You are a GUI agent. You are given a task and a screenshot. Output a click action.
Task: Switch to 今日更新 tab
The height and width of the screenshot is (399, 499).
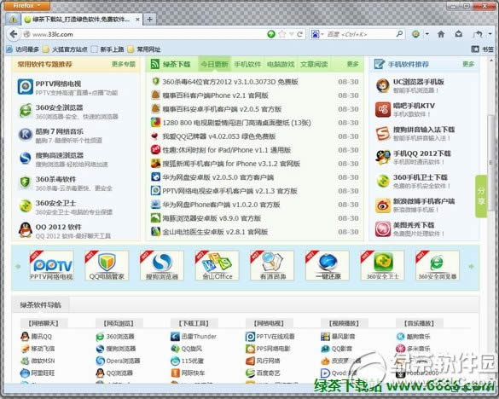(214, 64)
